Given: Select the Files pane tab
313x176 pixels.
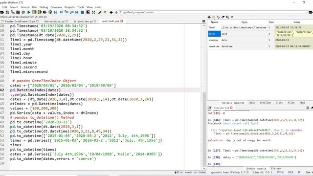Looking at the screenshot, I should point(291,103).
